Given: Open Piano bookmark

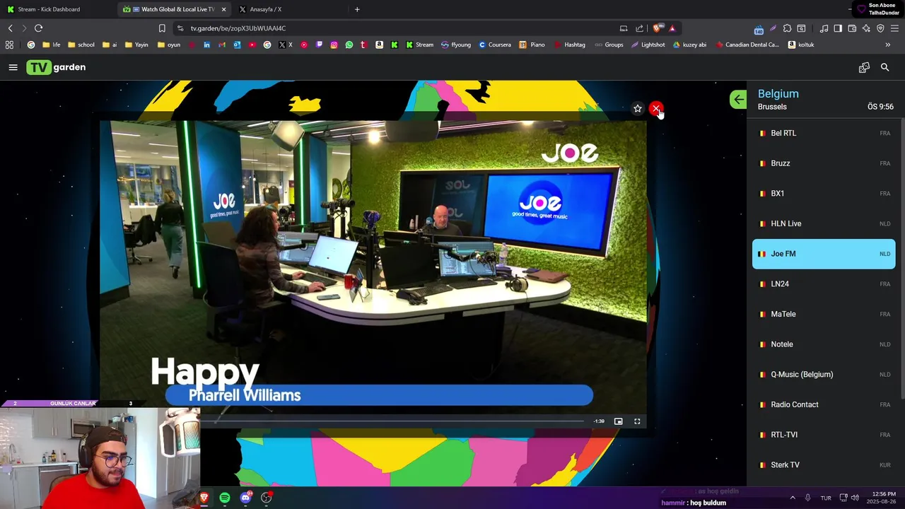Looking at the screenshot, I should [532, 45].
